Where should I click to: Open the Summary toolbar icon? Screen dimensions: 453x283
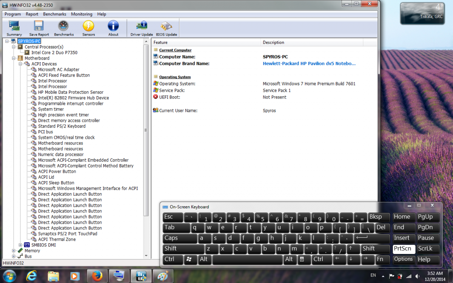14,28
